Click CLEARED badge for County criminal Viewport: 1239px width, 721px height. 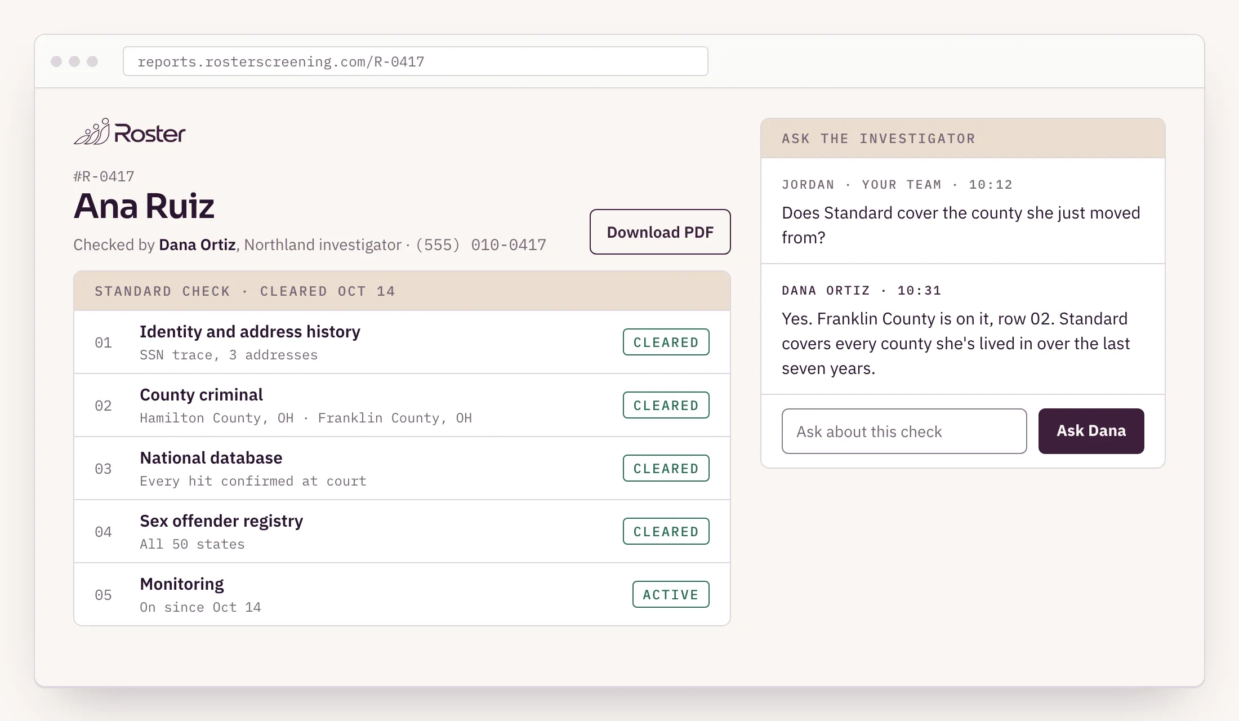coord(666,405)
